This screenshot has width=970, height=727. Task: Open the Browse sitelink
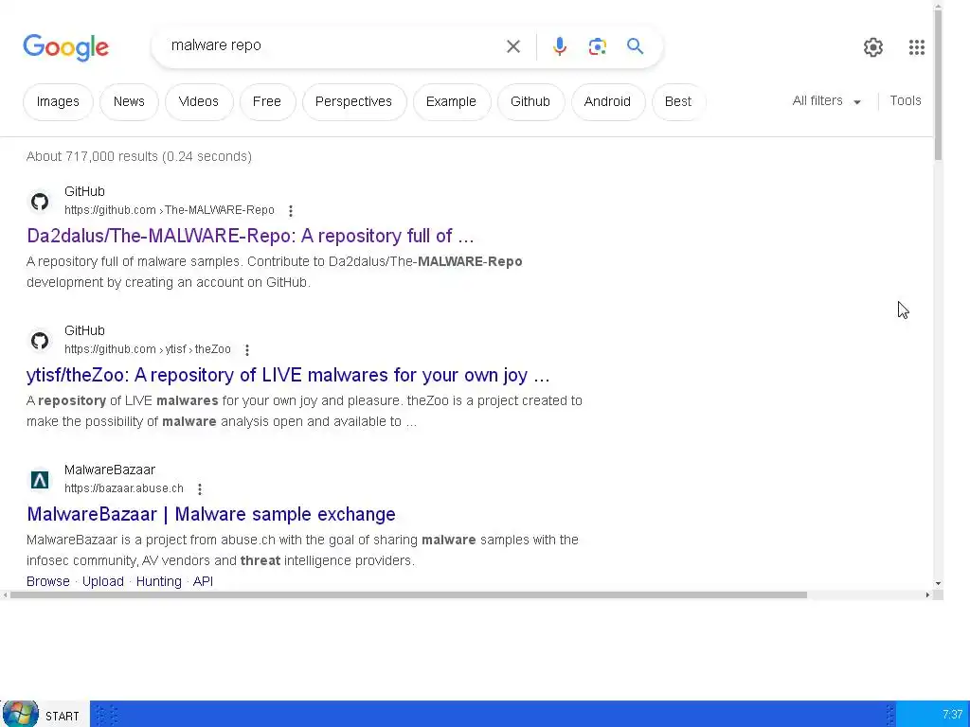[48, 581]
